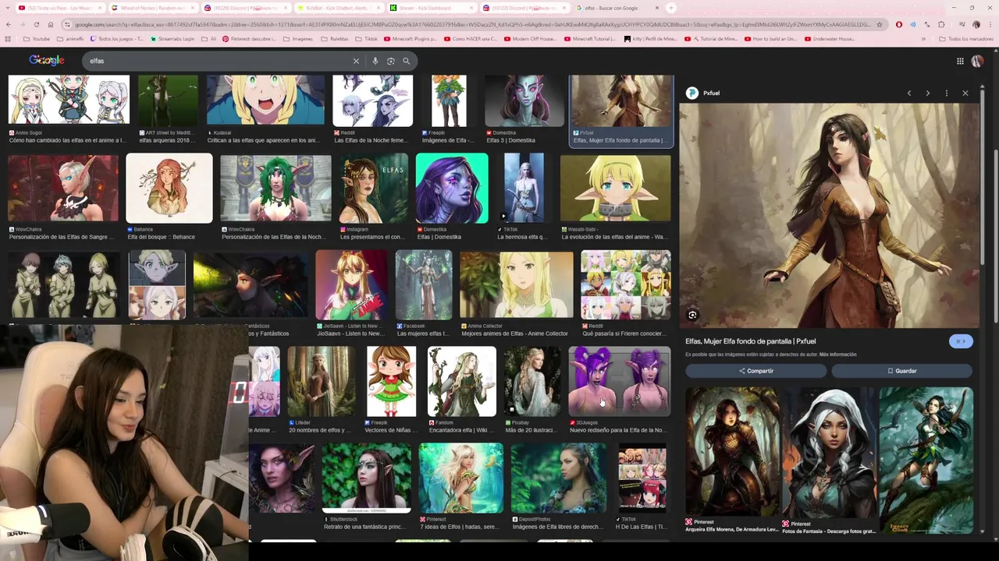The height and width of the screenshot is (561, 999).
Task: Go to the next image in the preview panel
Action: click(x=927, y=93)
